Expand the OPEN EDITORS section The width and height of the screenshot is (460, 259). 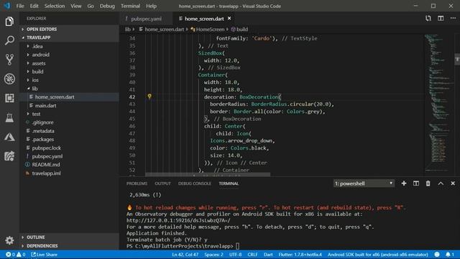point(69,29)
